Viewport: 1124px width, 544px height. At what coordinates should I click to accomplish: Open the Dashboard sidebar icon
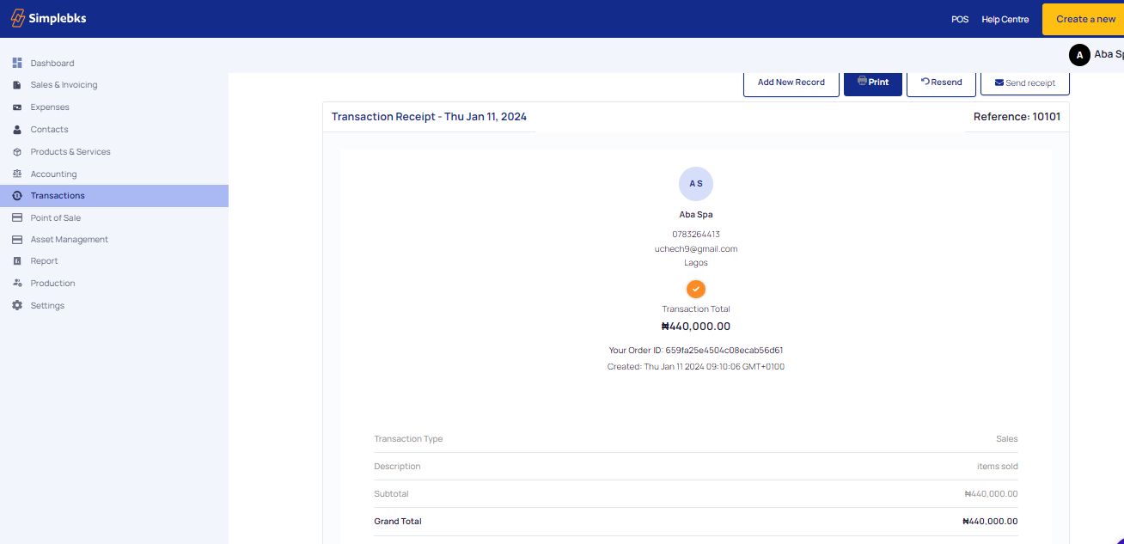tap(17, 63)
